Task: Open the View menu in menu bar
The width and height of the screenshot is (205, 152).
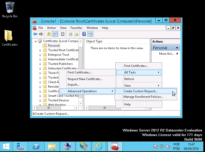Action: pyautogui.click(x=63, y=28)
